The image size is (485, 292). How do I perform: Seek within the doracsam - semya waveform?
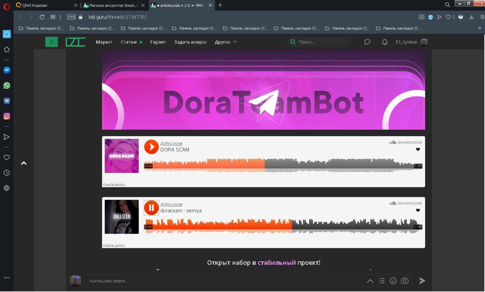click(283, 226)
